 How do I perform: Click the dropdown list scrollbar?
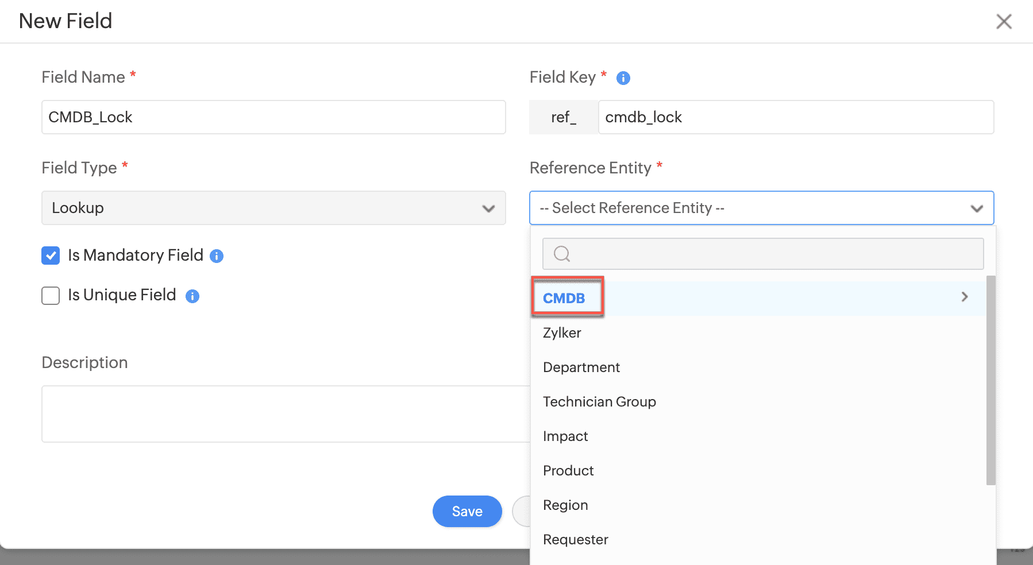(x=990, y=379)
